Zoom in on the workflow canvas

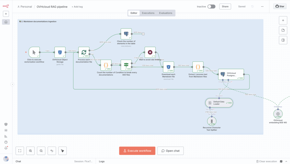coord(30,151)
